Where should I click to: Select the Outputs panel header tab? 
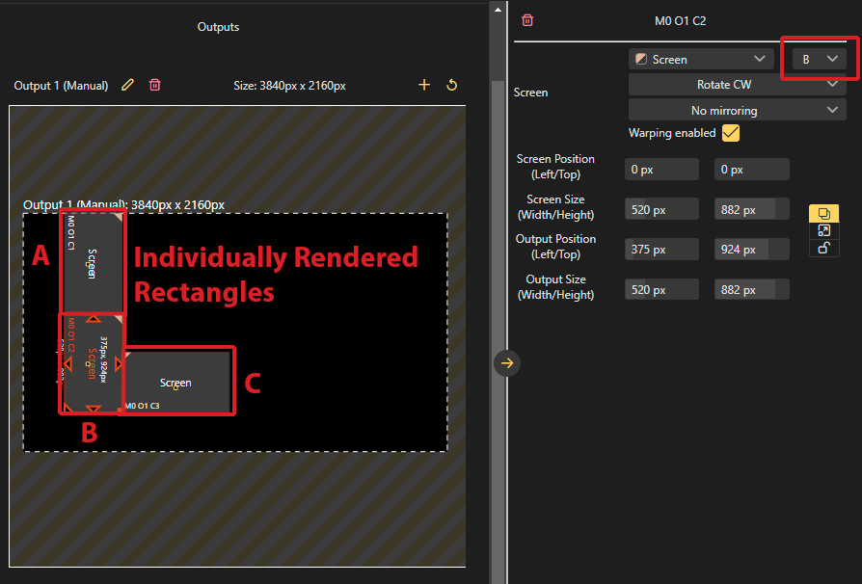[218, 27]
